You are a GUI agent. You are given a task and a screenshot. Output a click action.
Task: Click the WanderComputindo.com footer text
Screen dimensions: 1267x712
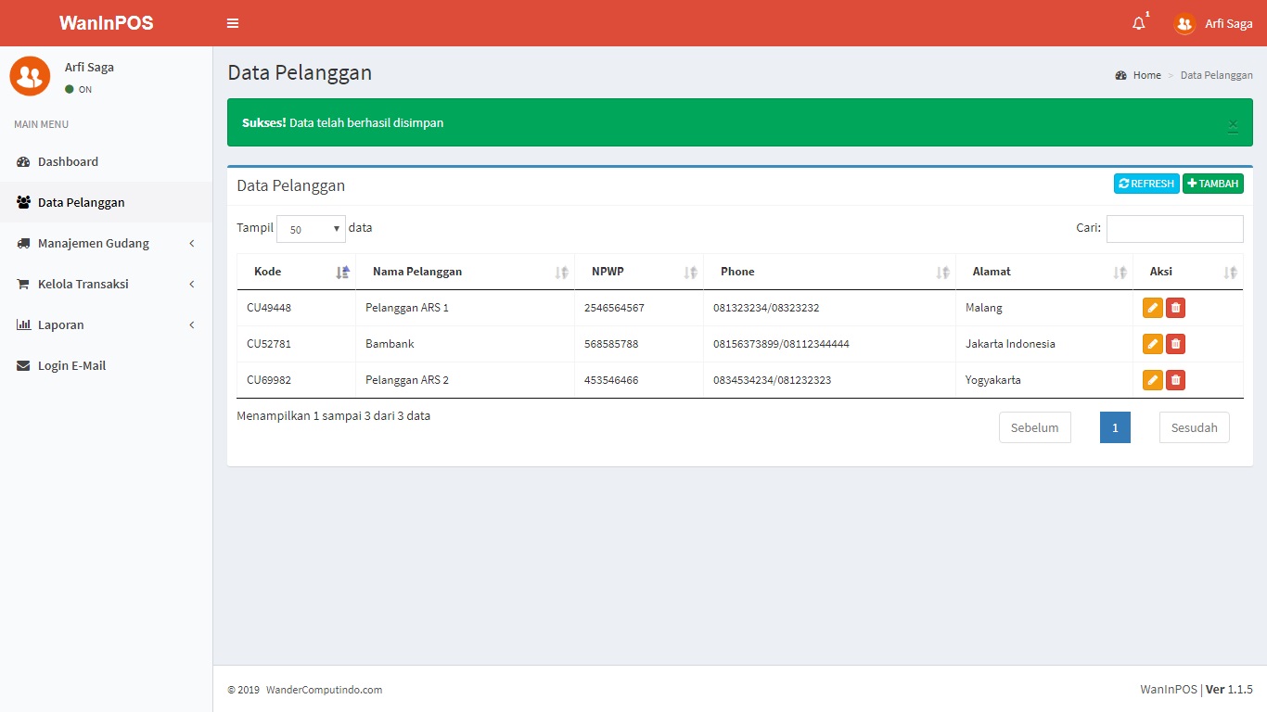pos(324,690)
